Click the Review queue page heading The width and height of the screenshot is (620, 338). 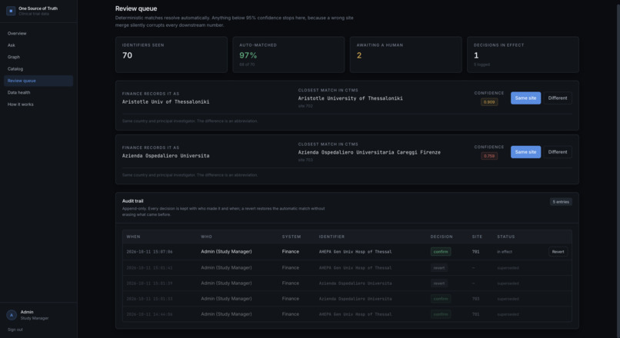[x=136, y=8]
